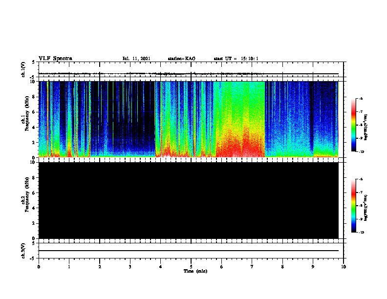Click the "VLF Spectra" plot title
This screenshot has height=299, width=387.
[x=55, y=59]
